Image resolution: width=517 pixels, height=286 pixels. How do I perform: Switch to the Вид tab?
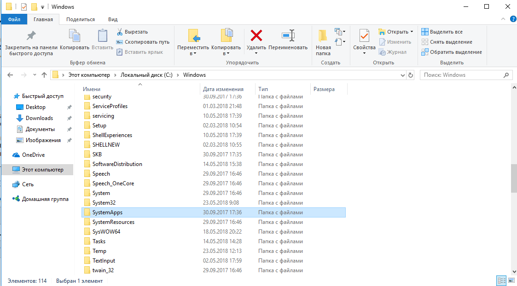[113, 19]
